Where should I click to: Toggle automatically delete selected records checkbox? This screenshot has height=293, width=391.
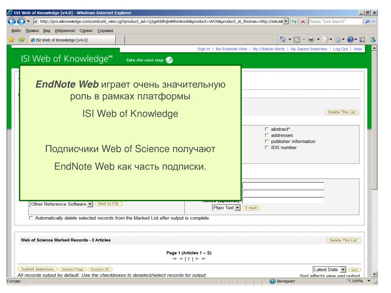[x=31, y=219]
